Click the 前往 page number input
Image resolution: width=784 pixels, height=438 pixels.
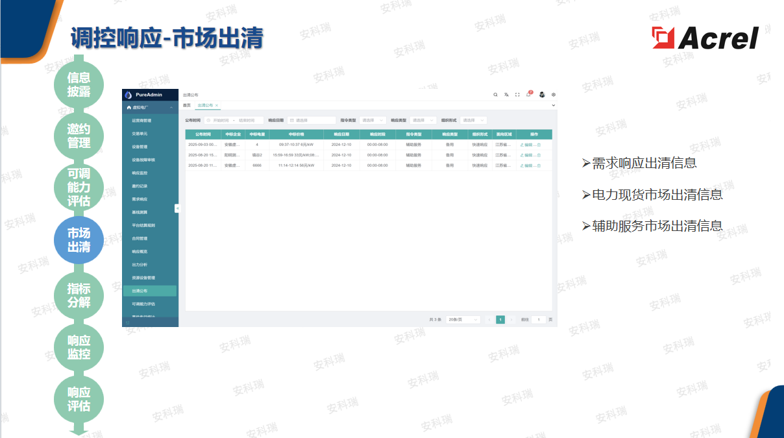539,319
